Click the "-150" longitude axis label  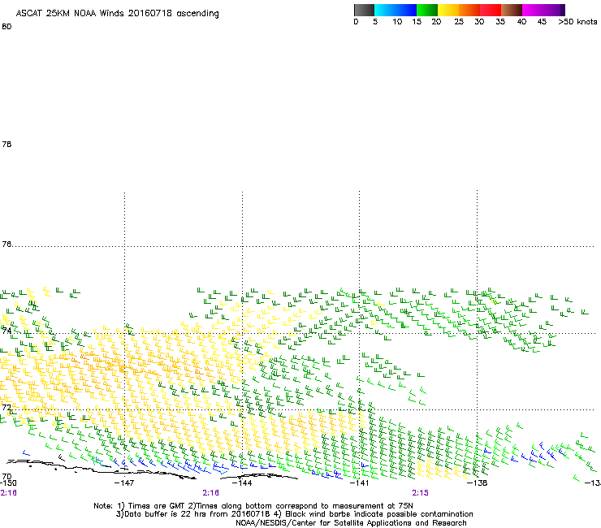8,483
